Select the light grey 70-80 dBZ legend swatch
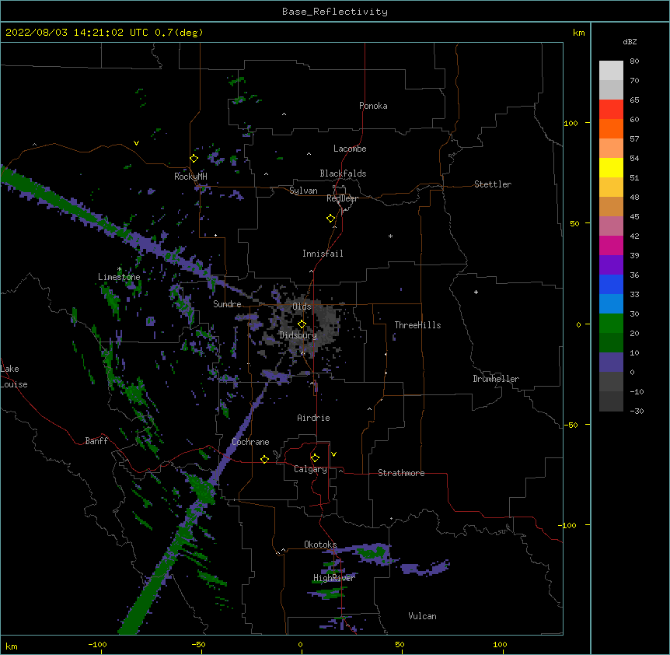Viewport: 670px width, 655px height. [x=611, y=70]
